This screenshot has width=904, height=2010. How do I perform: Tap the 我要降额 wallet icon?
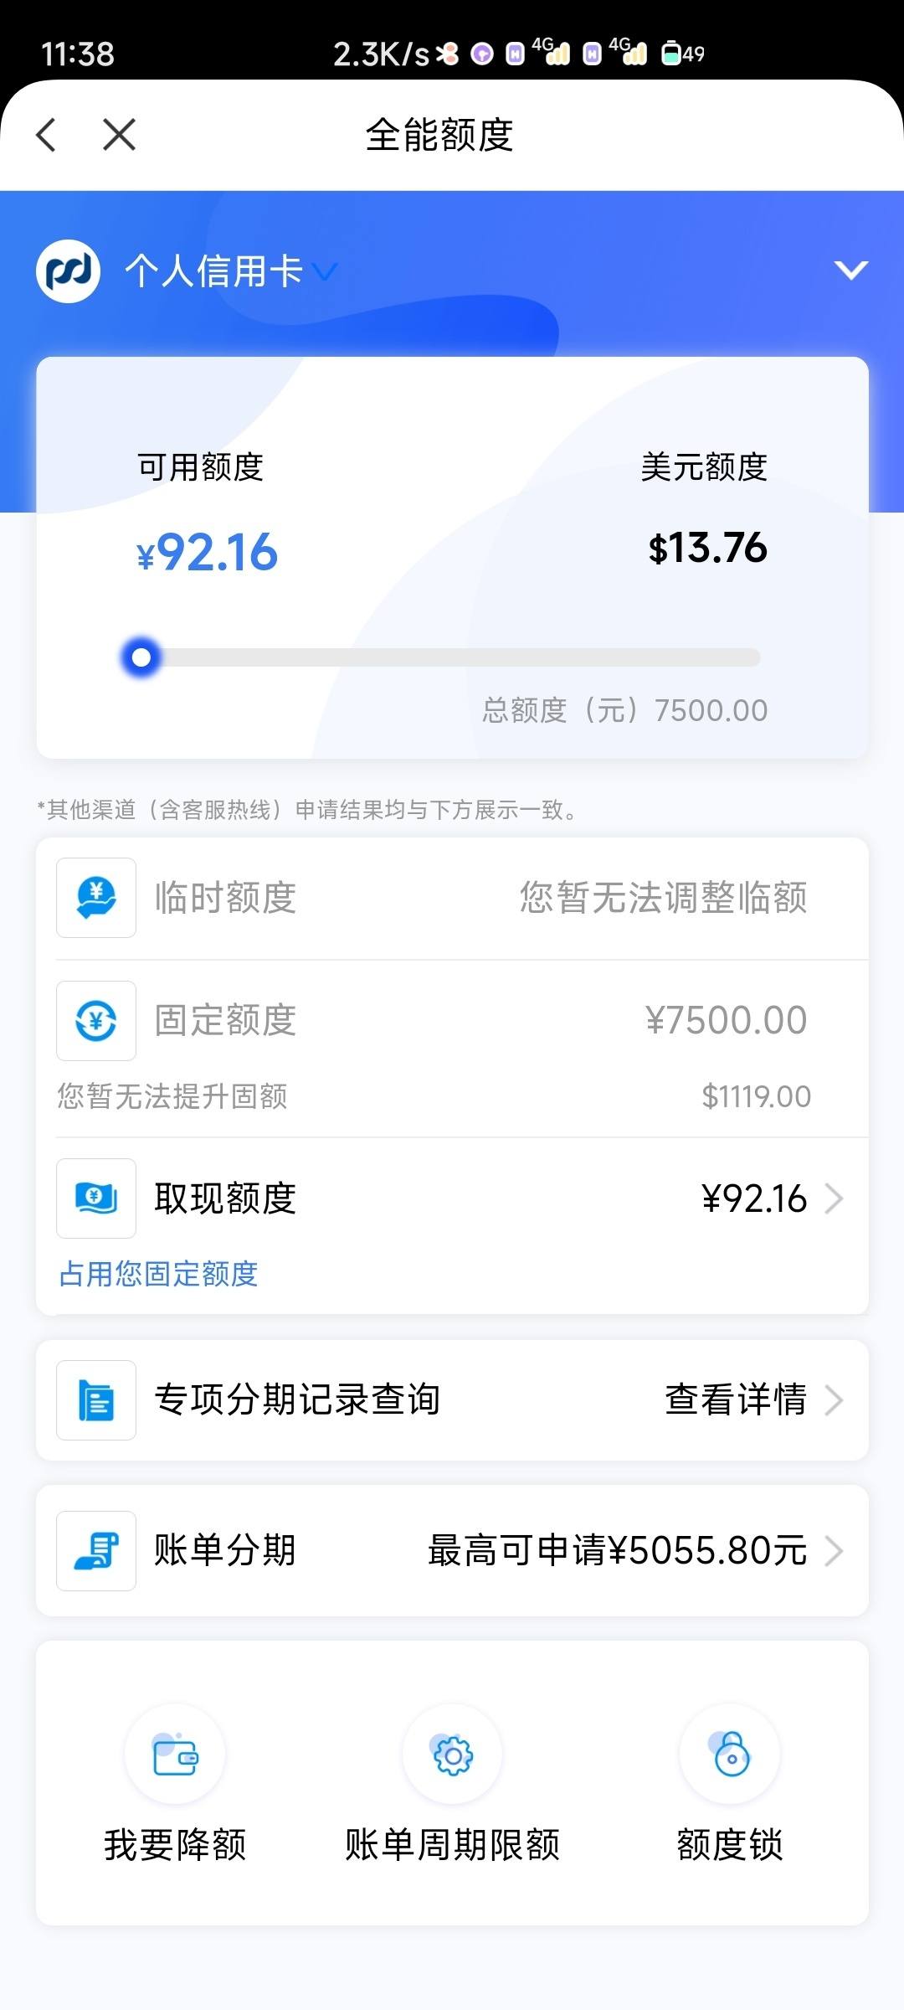click(175, 1754)
